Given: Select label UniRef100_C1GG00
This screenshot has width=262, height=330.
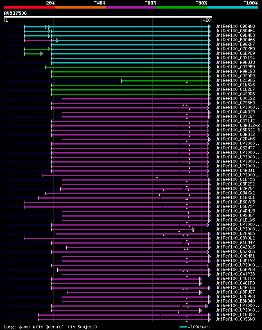Looking at the screenshot, I should pos(235,314).
